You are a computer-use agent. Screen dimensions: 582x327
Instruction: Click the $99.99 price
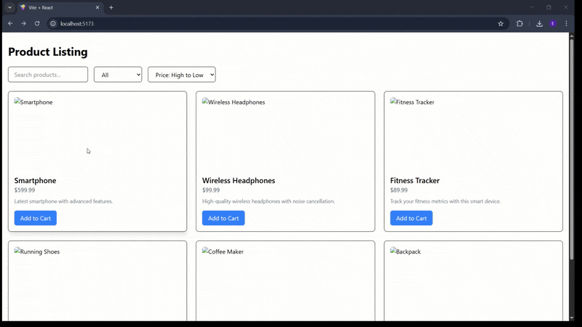pos(211,190)
